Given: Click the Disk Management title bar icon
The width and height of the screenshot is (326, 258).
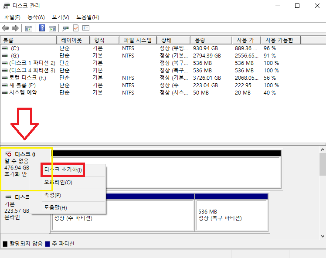Looking at the screenshot, I should [x=6, y=6].
